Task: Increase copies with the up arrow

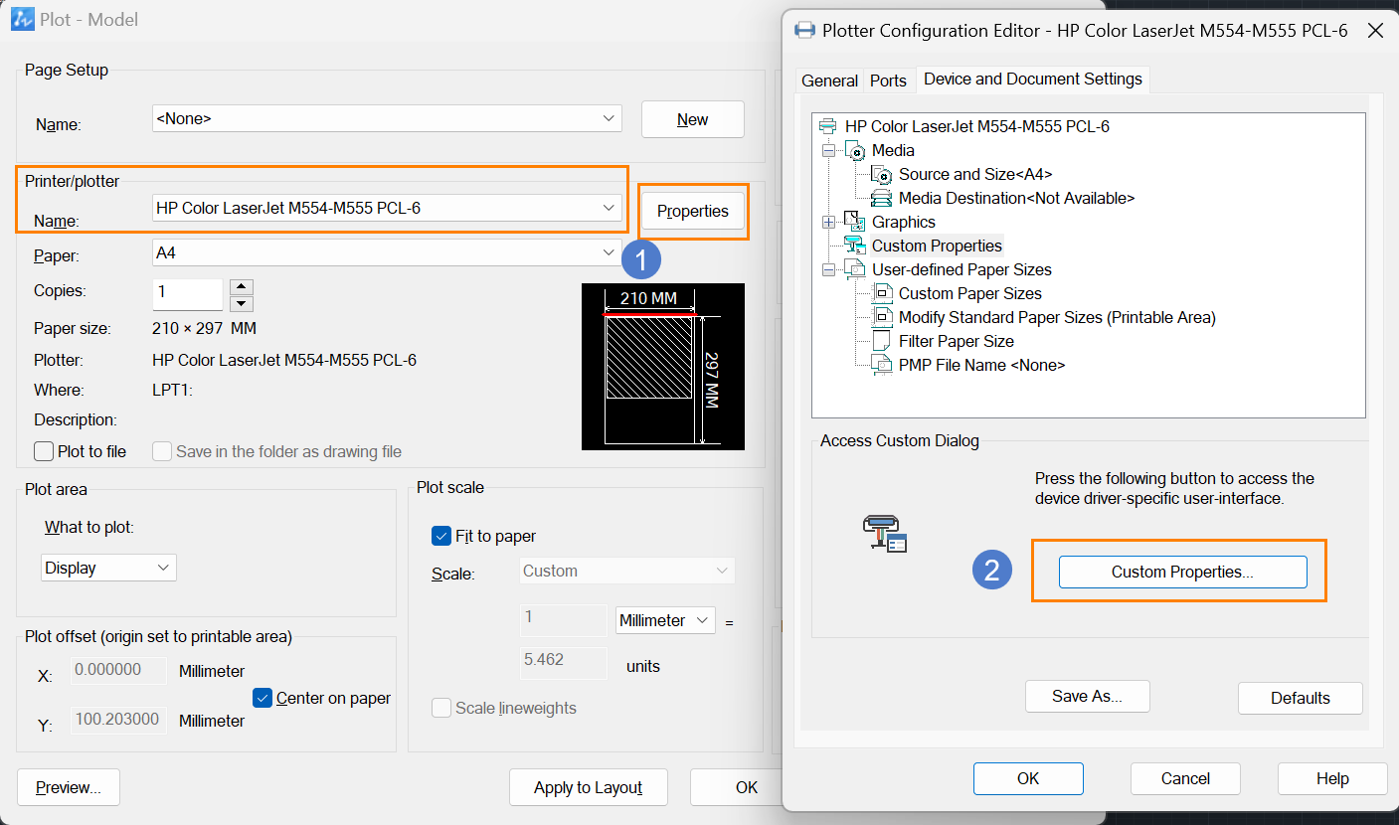Action: [242, 286]
